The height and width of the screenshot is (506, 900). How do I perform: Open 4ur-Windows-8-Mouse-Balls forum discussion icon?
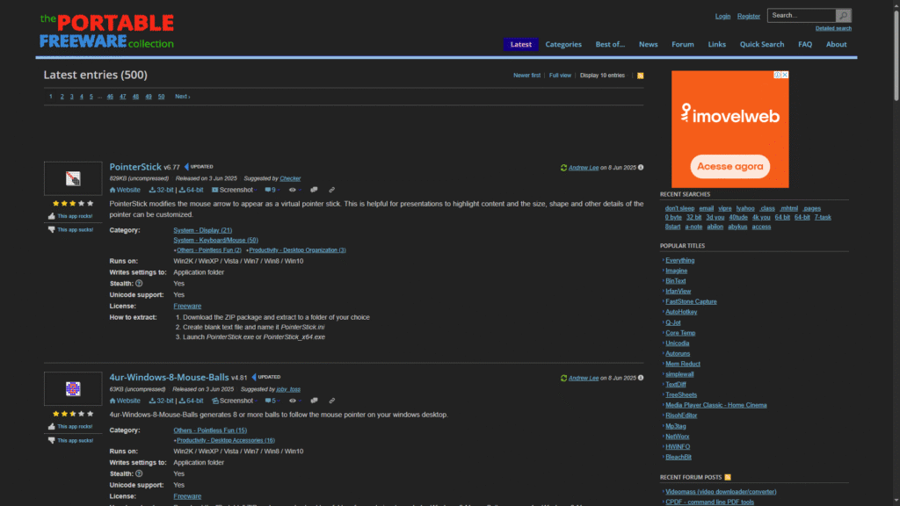[314, 401]
